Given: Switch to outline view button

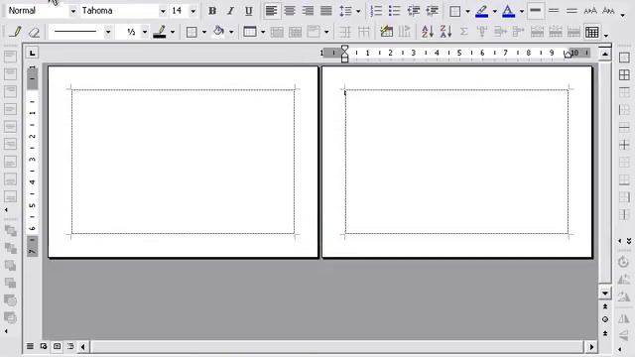Looking at the screenshot, I should pos(70,346).
